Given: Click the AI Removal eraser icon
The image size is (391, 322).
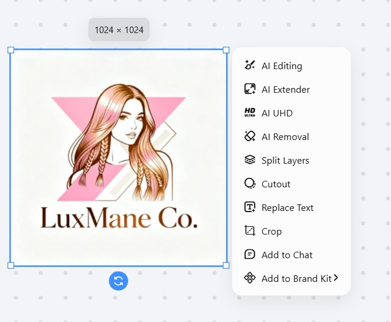Looking at the screenshot, I should pos(249,136).
